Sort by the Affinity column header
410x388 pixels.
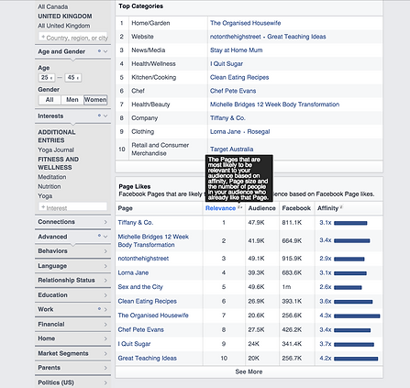tap(327, 208)
